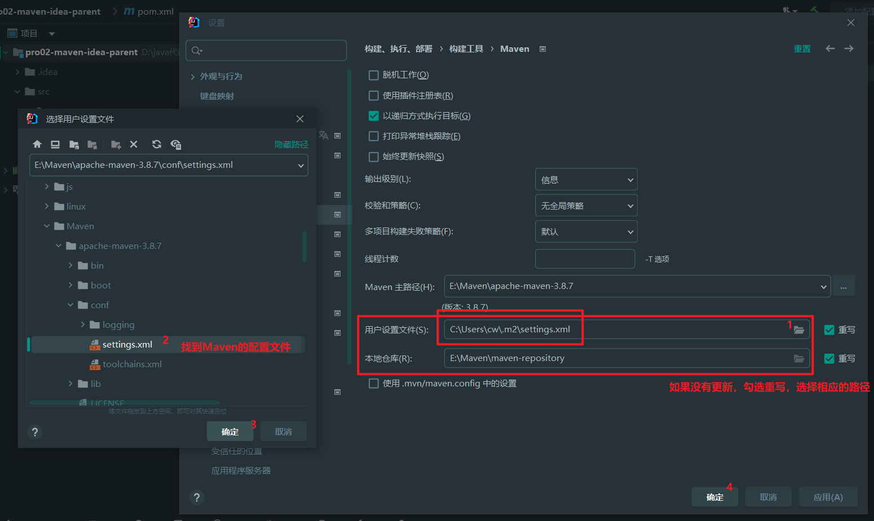
Task: Click the toolchains.xml file icon in tree
Action: tap(95, 364)
